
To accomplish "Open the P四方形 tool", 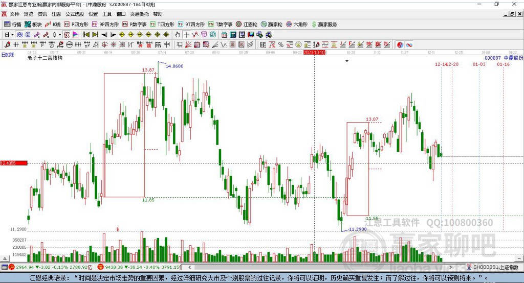I will (76, 25).
